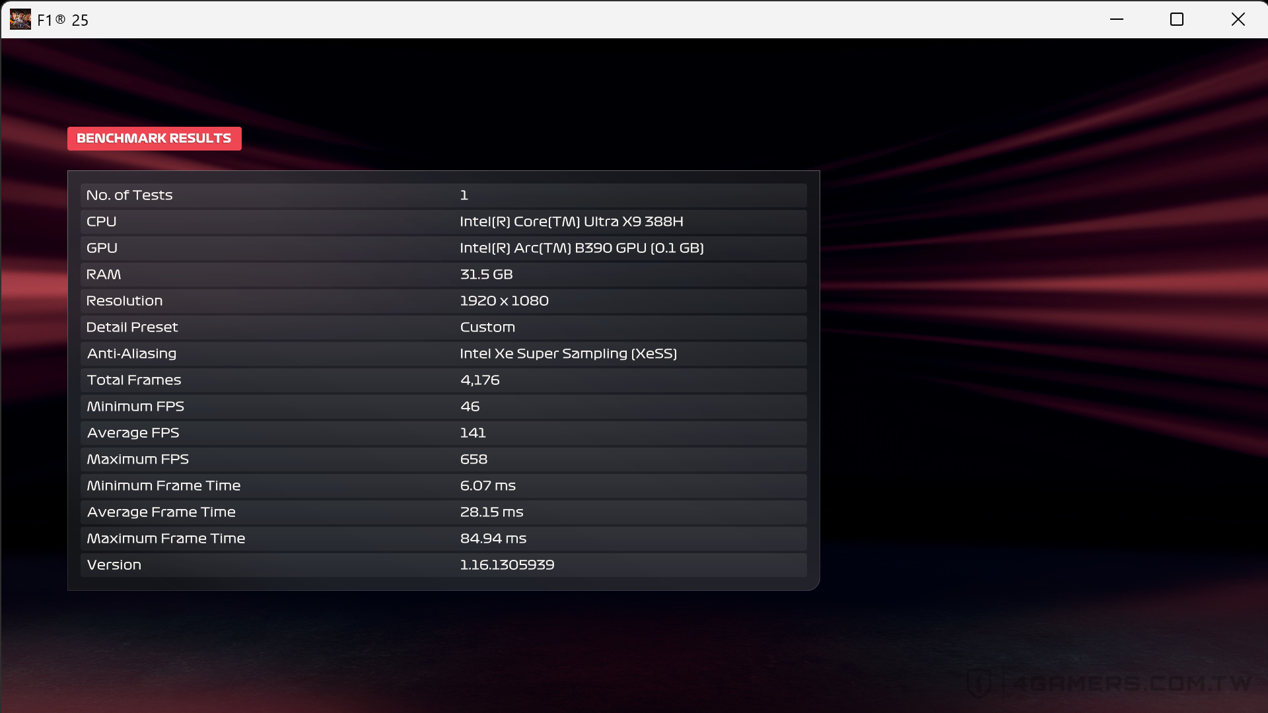Select the Anti-Aliasing row showing XeSS
Viewport: 1268px width, 713px height.
click(x=442, y=353)
